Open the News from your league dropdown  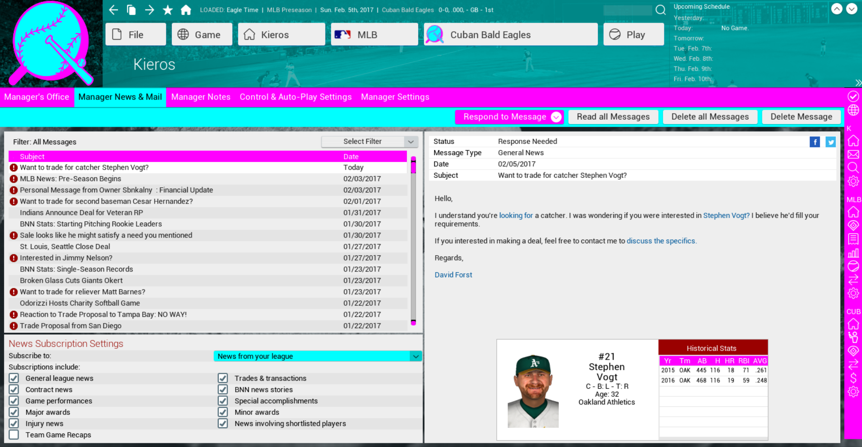[318, 356]
